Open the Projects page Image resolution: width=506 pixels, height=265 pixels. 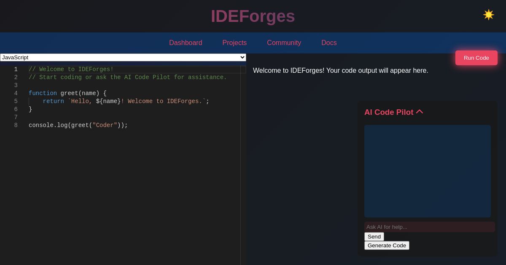234,43
